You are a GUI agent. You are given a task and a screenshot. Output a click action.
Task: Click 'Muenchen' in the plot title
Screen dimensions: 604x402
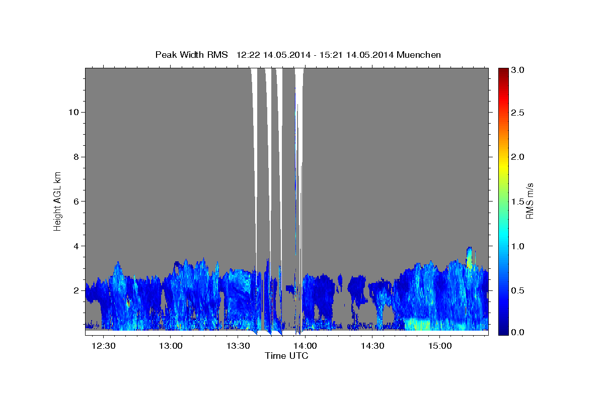click(419, 54)
